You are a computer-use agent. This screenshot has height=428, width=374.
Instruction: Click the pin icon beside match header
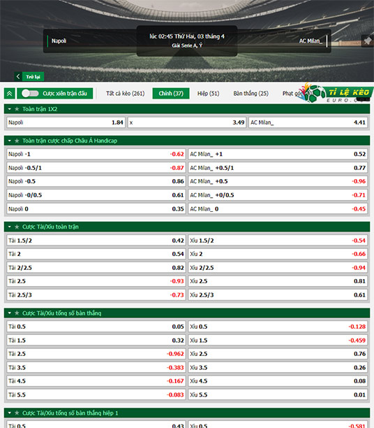[x=368, y=41]
